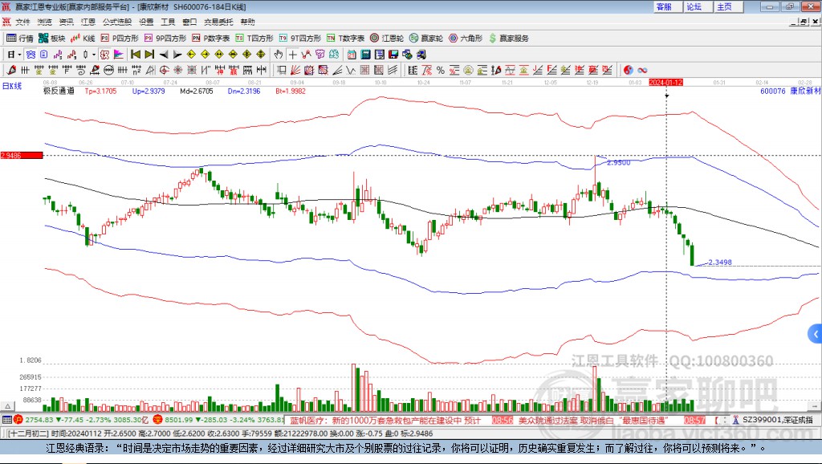822x464 pixels.
Task: Open the 江恩 menu
Action: 88,22
